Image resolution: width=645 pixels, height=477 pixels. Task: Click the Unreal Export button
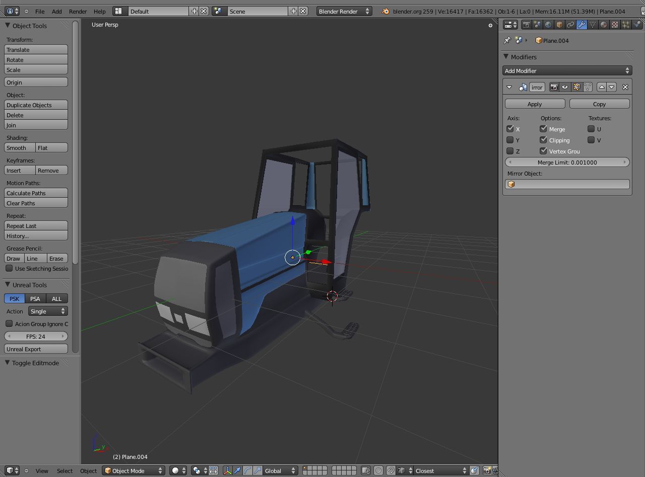coord(36,349)
